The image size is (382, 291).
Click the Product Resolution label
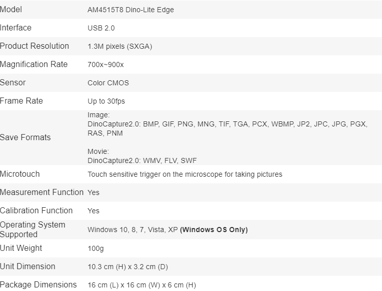35,46
